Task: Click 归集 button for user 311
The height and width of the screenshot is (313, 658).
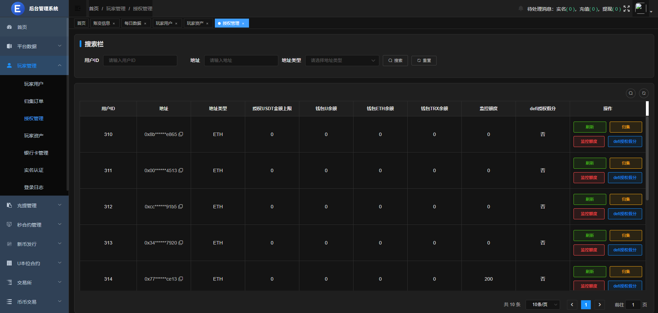Action: (x=626, y=163)
